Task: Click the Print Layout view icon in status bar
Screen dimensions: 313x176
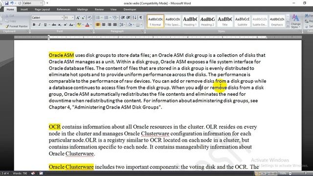Action: (257, 174)
